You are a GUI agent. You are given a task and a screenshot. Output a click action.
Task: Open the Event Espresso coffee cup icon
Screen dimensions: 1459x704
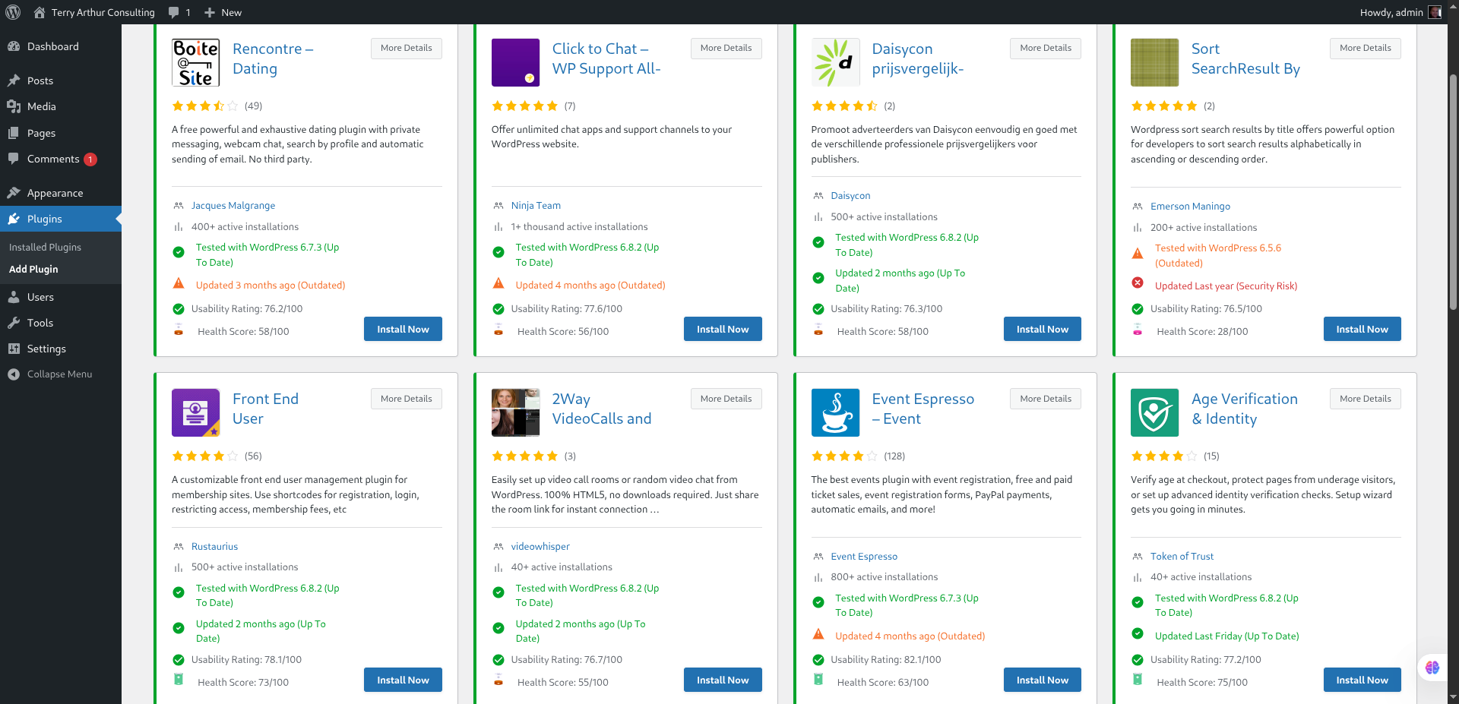(835, 412)
